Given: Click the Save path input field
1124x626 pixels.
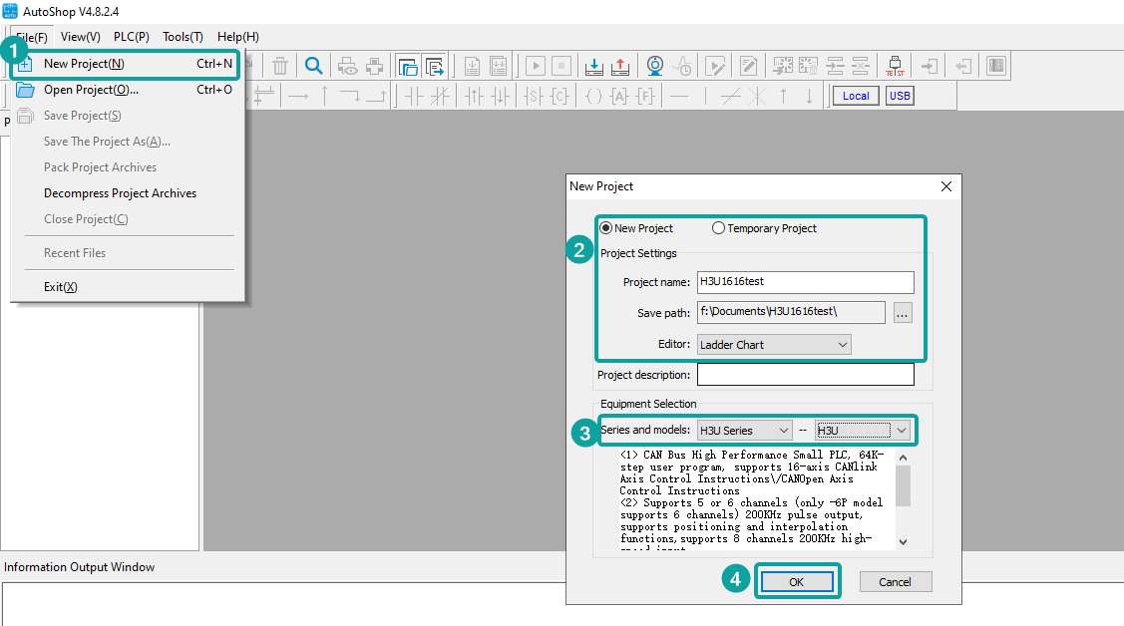Looking at the screenshot, I should tap(792, 312).
